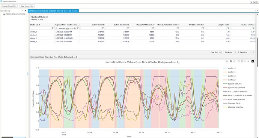Toggle Absolute Line Flow legend trace
The width and height of the screenshot is (259, 138).
(233, 107)
